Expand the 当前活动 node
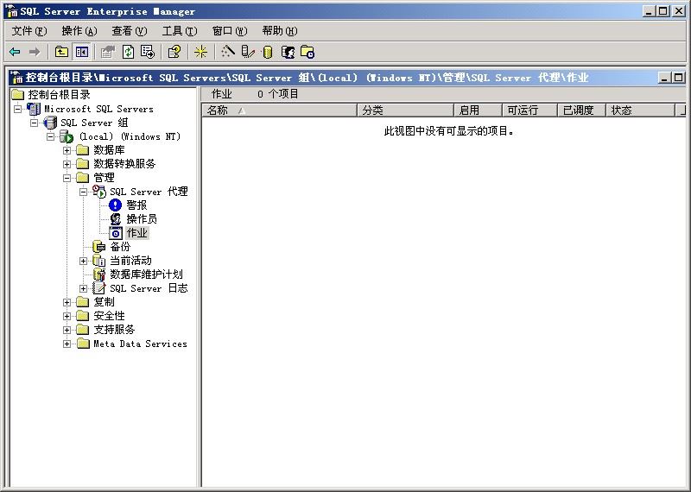The height and width of the screenshot is (492, 691). (83, 261)
